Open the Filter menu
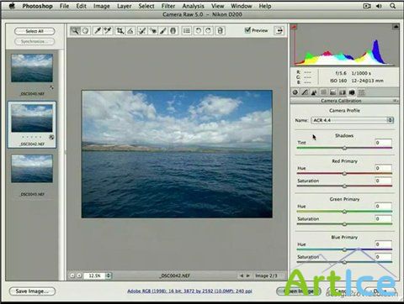Viewport: 404px width, 304px height. [168, 6]
